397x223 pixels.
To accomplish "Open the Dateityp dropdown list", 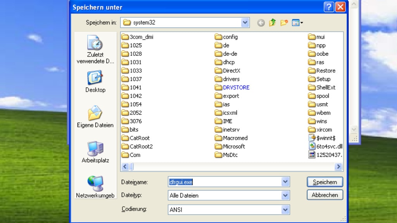I will click(286, 196).
